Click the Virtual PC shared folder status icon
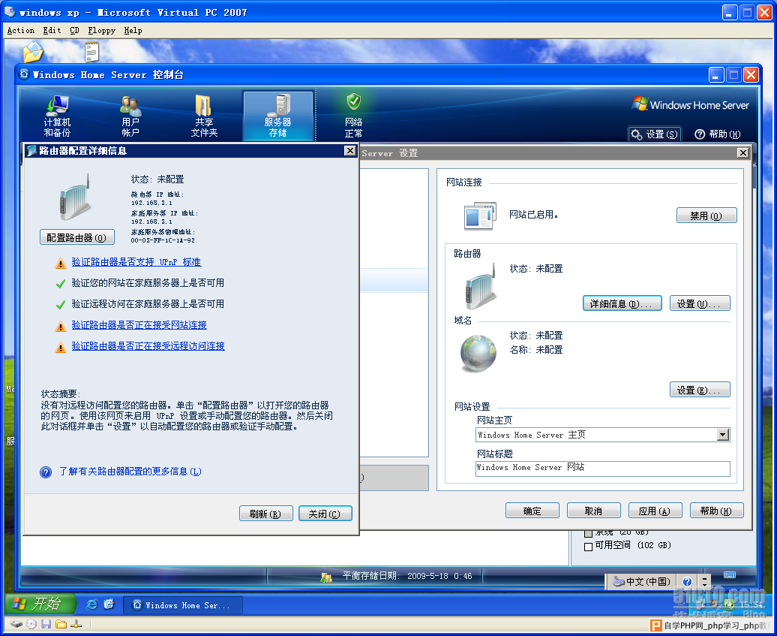 pyautogui.click(x=61, y=624)
